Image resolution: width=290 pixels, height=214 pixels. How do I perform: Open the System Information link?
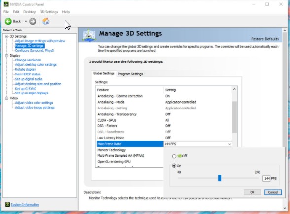(25, 205)
